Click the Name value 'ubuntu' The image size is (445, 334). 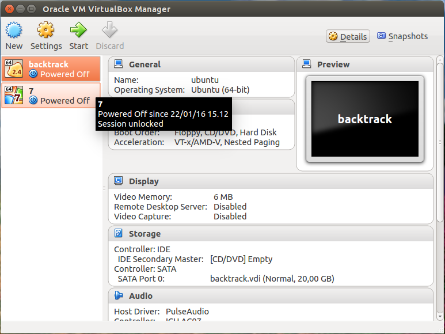tap(204, 80)
